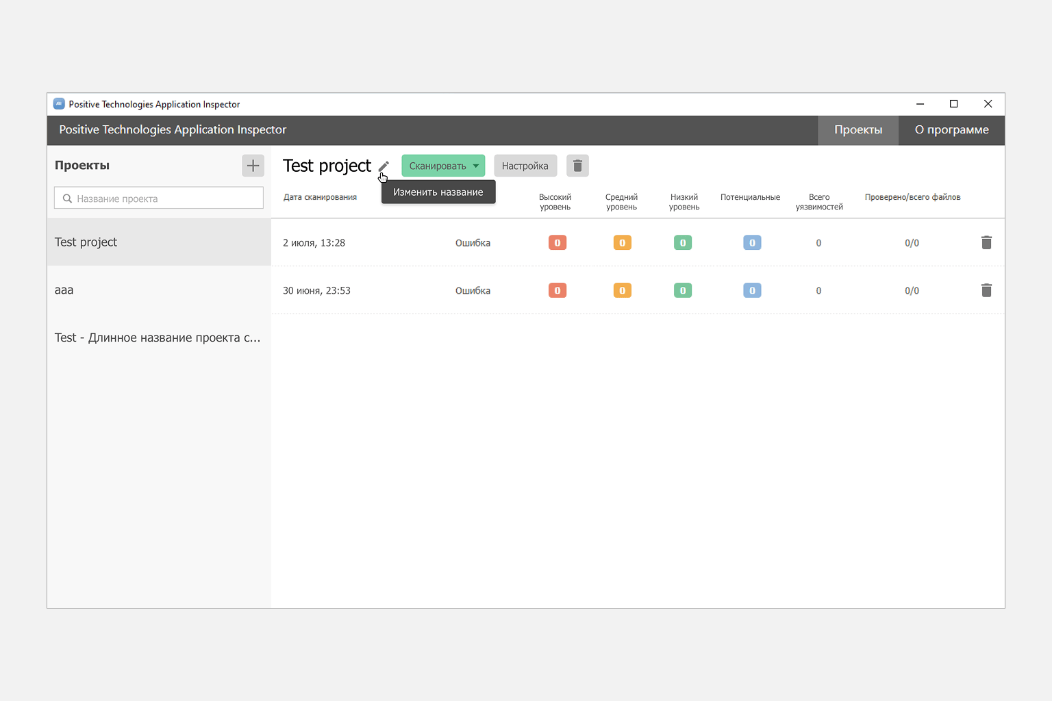Viewport: 1052px width, 701px height.
Task: Open the Настройка settings button
Action: point(525,166)
